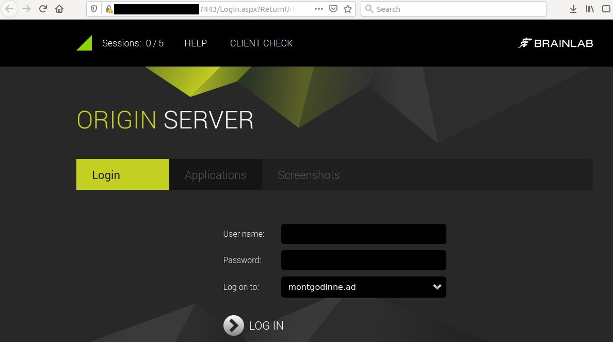Viewport: 613px width, 342px height.
Task: Toggle the browser sidebar
Action: point(606,9)
